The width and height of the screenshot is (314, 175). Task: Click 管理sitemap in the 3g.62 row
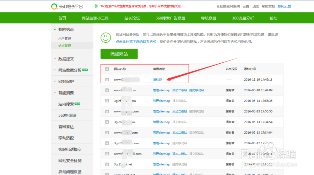[x=161, y=143]
